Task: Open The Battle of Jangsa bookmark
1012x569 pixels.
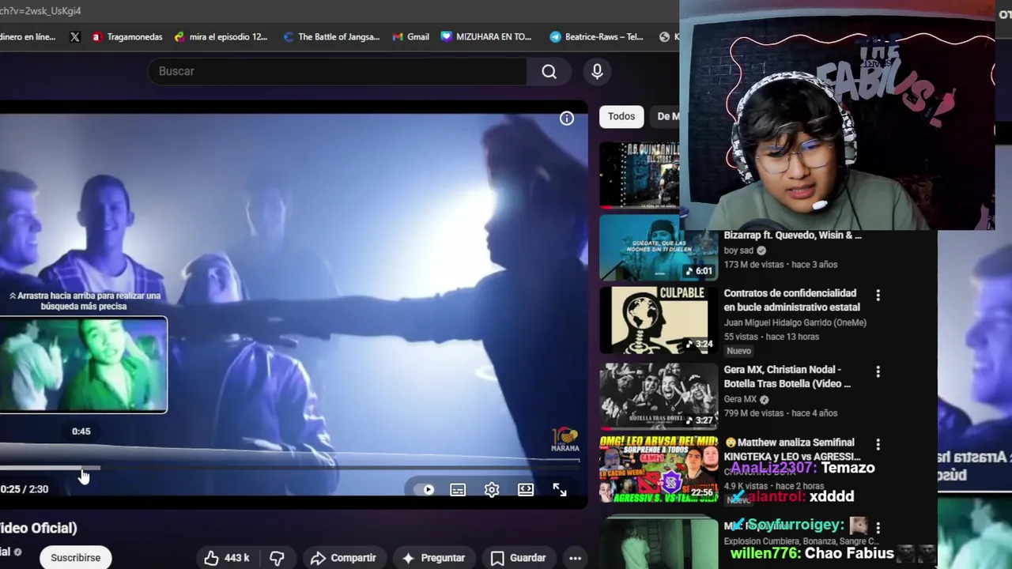Action: (331, 36)
